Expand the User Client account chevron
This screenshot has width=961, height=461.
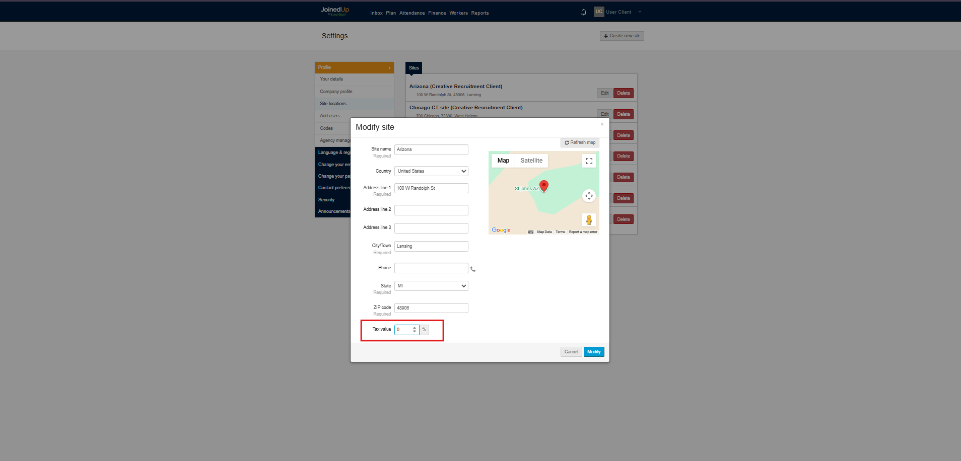point(639,12)
